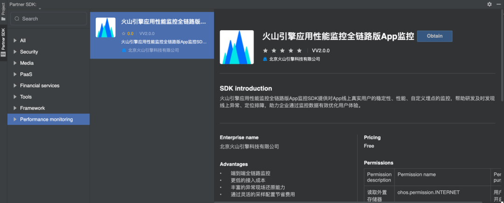Select the PaaS category
The height and width of the screenshot is (203, 504).
(49, 74)
